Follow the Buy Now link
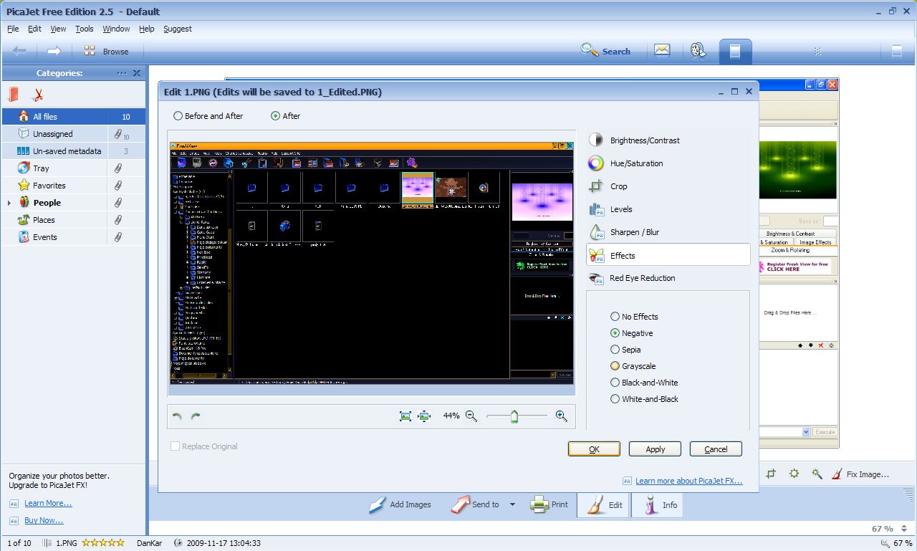917x551 pixels. click(44, 521)
